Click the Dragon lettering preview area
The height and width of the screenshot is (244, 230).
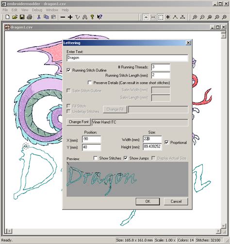(127, 179)
